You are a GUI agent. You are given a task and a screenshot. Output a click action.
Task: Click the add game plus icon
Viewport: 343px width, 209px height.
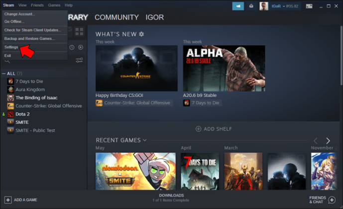8,200
